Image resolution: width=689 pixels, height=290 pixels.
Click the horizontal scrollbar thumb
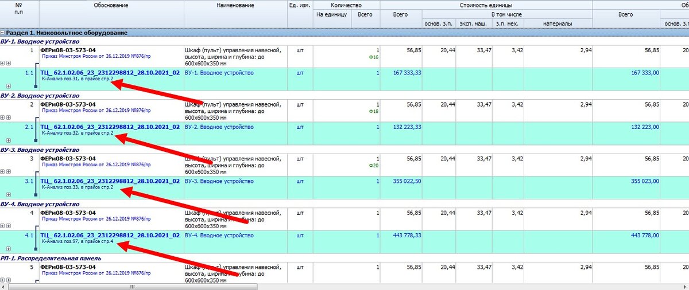pyautogui.click(x=132, y=286)
